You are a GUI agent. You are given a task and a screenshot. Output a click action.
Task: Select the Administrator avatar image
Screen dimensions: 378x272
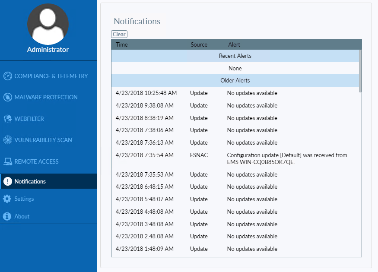[48, 24]
